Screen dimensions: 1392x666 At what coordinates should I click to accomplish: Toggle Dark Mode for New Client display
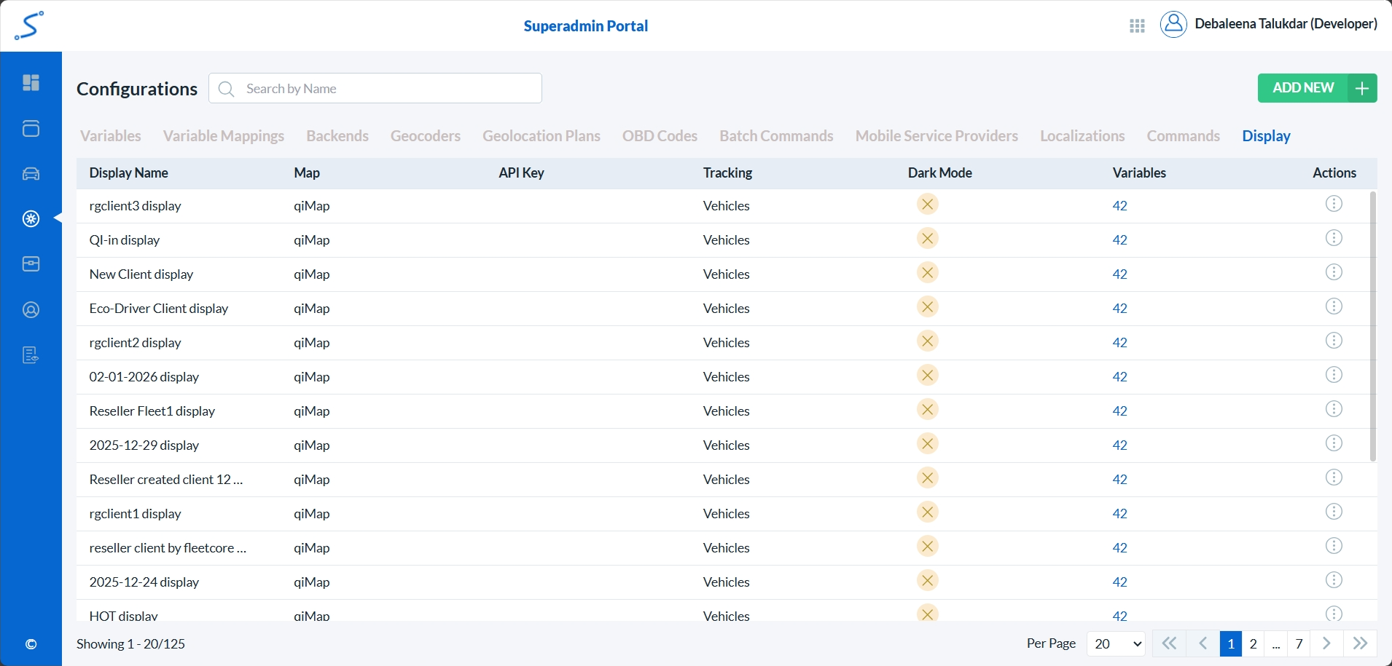(x=927, y=273)
